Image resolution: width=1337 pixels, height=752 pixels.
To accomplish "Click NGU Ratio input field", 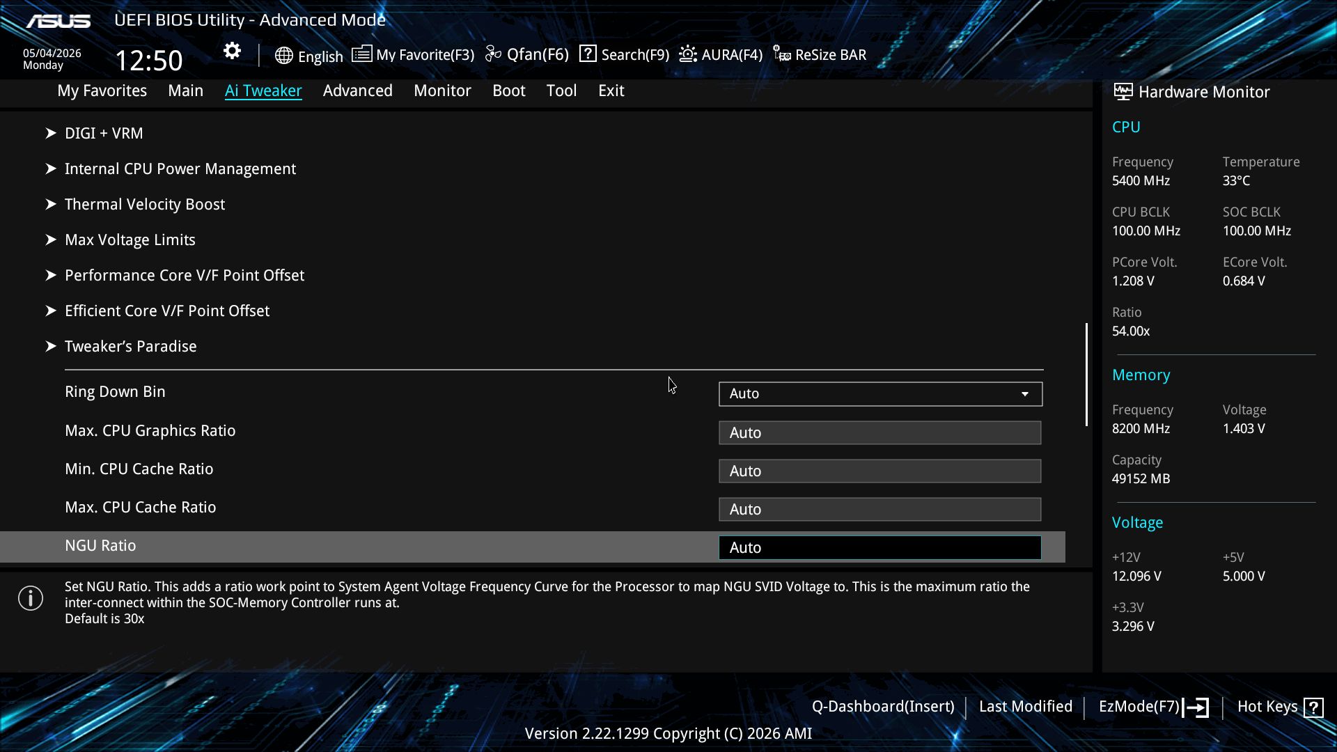I will [x=880, y=547].
